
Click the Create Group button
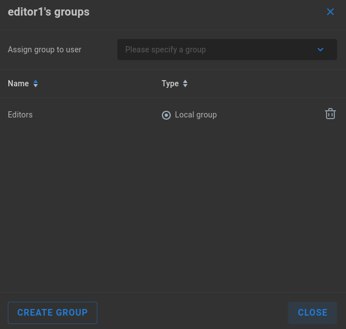(x=52, y=313)
